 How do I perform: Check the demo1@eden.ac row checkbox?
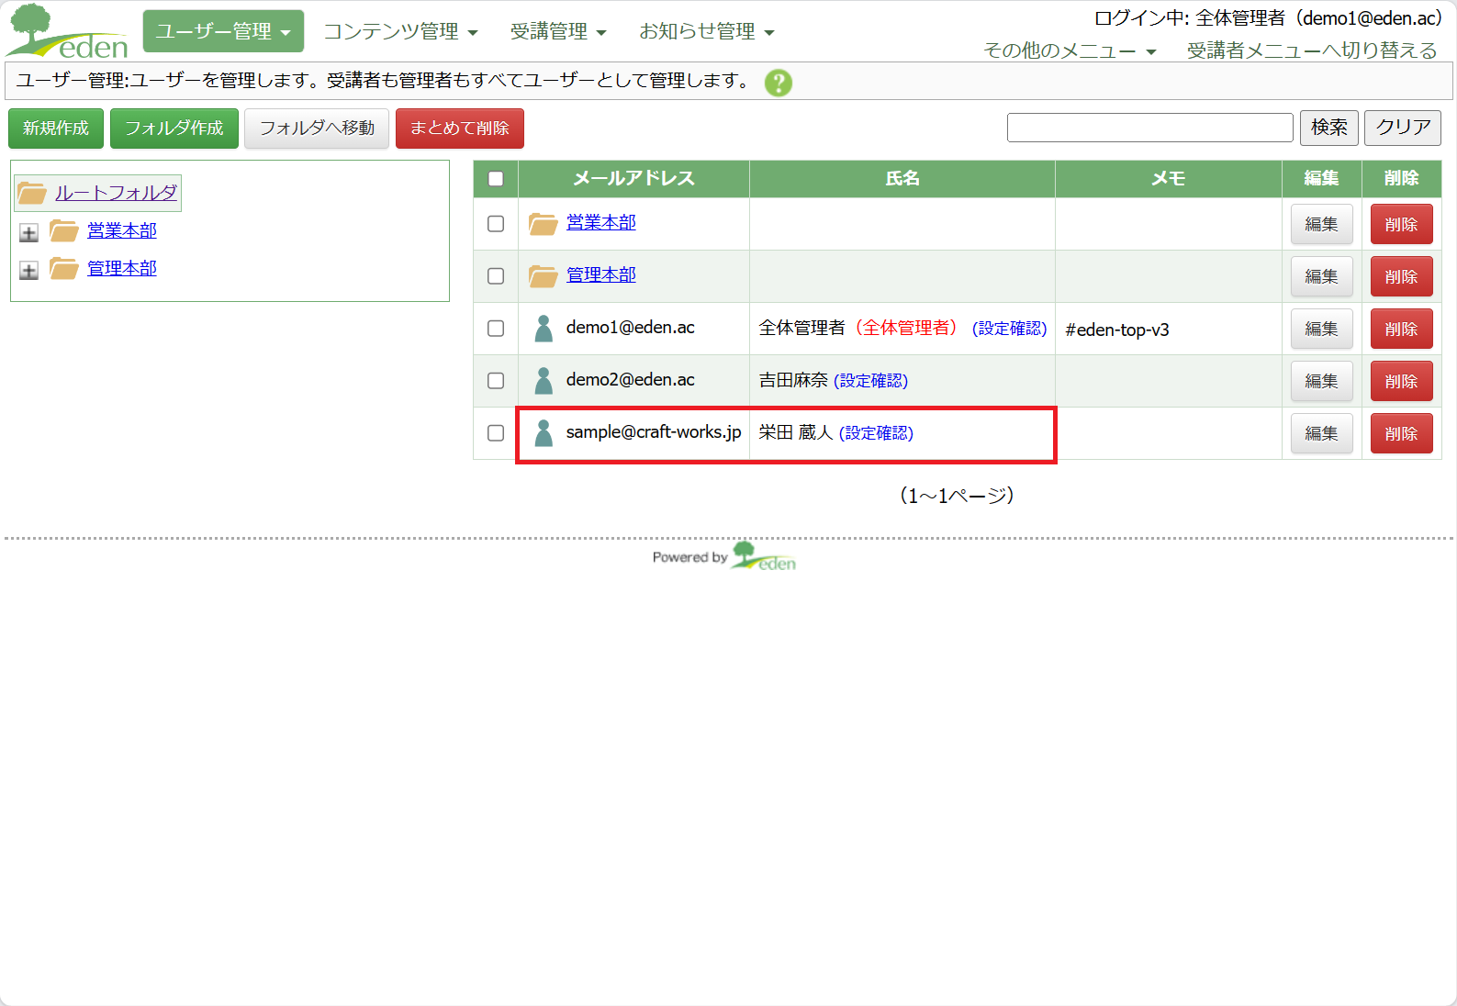tap(496, 328)
